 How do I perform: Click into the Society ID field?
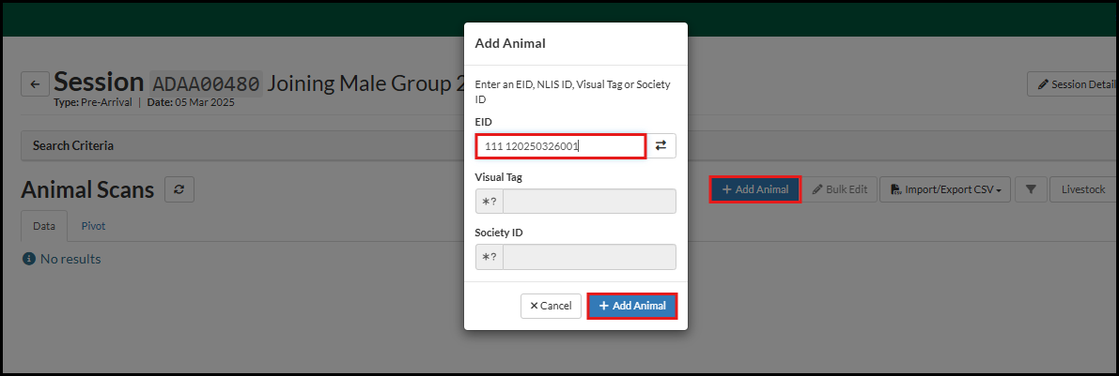589,257
